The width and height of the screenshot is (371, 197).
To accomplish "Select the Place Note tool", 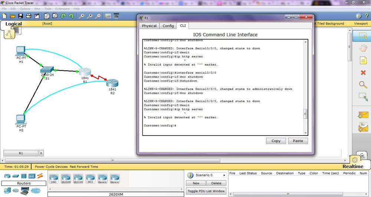I will coord(363,60).
